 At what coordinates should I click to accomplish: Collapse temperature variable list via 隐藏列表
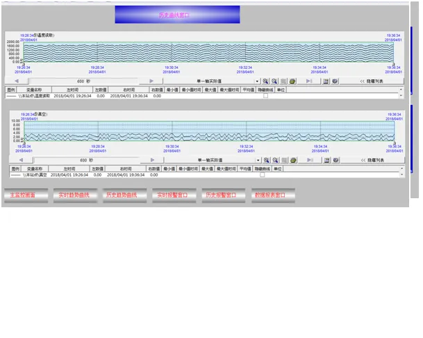tap(372, 81)
